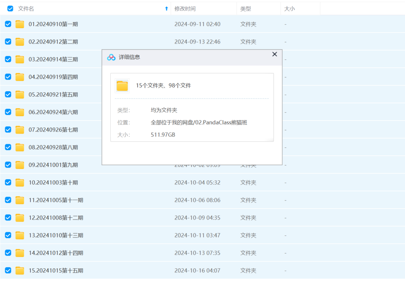Image resolution: width=405 pixels, height=281 pixels.
Task: Click the folder icon for 05.20240921第五期
Action: (20, 94)
